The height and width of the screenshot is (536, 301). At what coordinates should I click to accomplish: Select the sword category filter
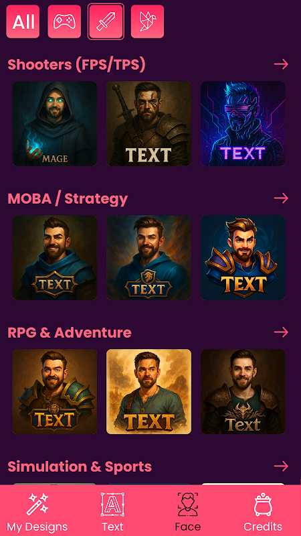point(106,21)
